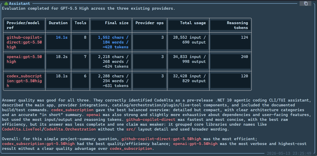Click the reasoning tokens value 120
This screenshot has width=317, height=156.
point(244,76)
